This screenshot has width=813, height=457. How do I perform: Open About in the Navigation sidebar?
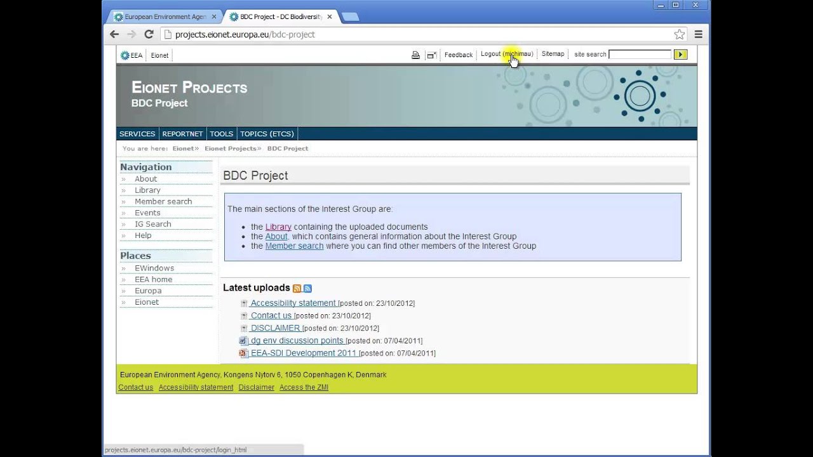click(x=145, y=179)
